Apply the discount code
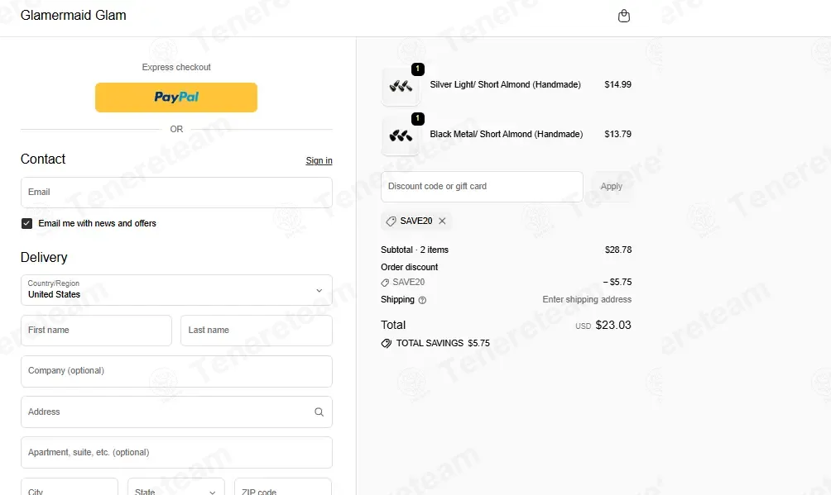Screen dimensions: 831x495 [x=611, y=187]
